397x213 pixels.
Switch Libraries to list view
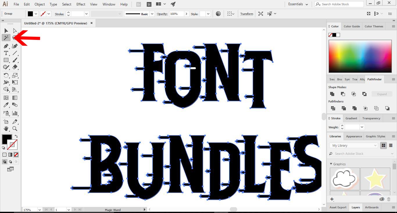pos(391,145)
